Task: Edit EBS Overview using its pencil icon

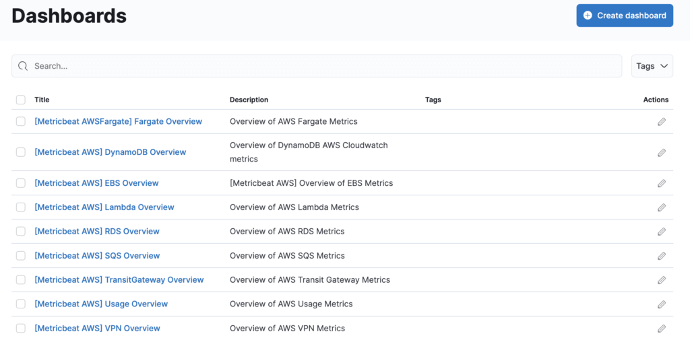Action: (x=662, y=183)
